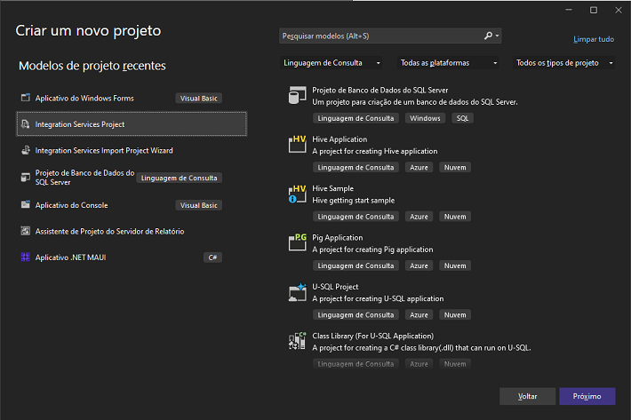Click the Nuvem tag under U-SQL Project
The width and height of the screenshot is (631, 420).
coord(455,314)
